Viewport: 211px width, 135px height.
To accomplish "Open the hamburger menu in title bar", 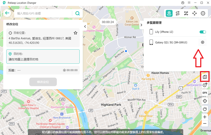I will pos(189,3).
